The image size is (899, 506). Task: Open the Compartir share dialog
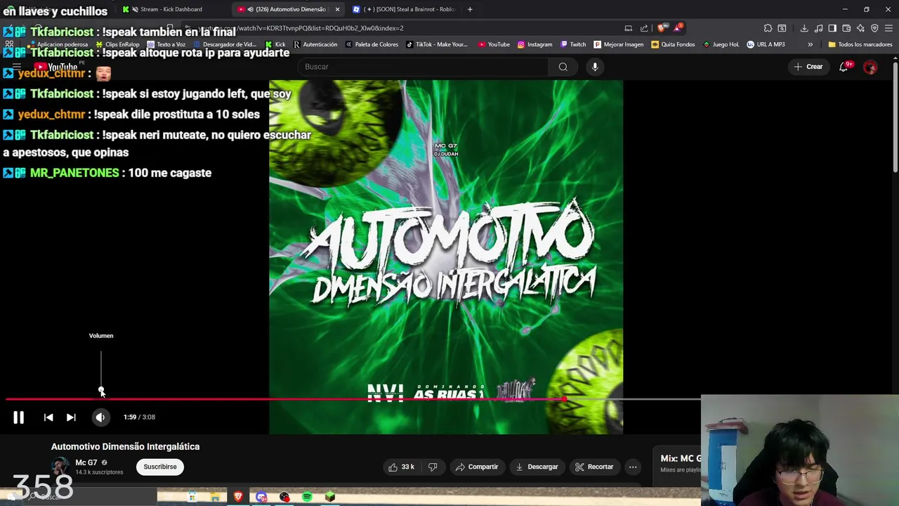pos(477,467)
